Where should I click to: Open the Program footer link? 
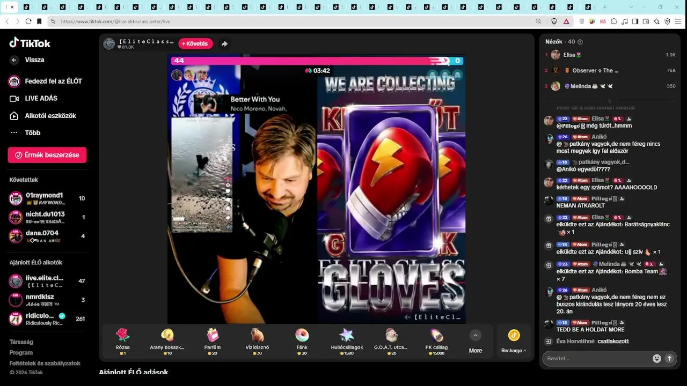21,353
